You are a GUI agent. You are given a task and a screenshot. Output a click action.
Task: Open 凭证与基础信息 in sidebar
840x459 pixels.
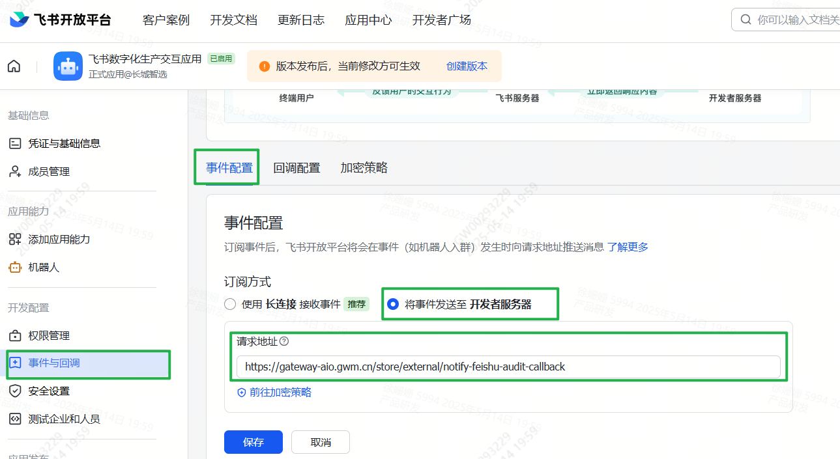click(x=64, y=143)
